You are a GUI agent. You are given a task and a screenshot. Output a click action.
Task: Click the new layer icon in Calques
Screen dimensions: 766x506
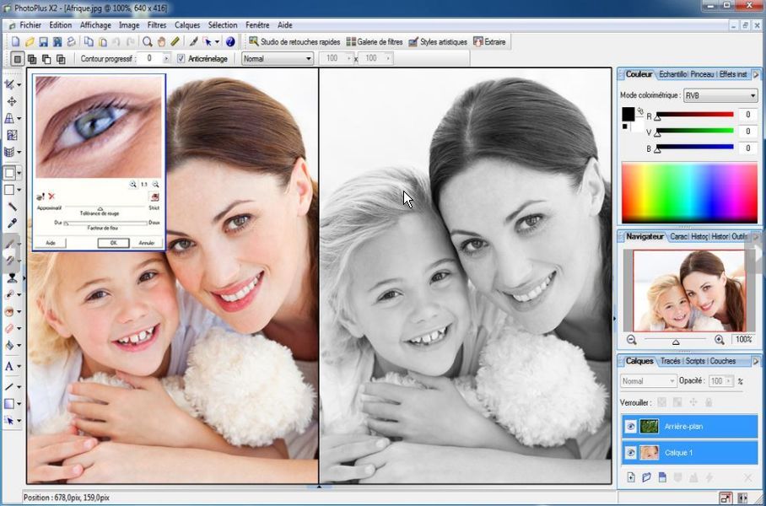point(630,477)
